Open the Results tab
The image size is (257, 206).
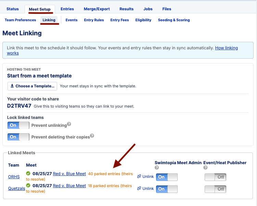[x=126, y=9]
